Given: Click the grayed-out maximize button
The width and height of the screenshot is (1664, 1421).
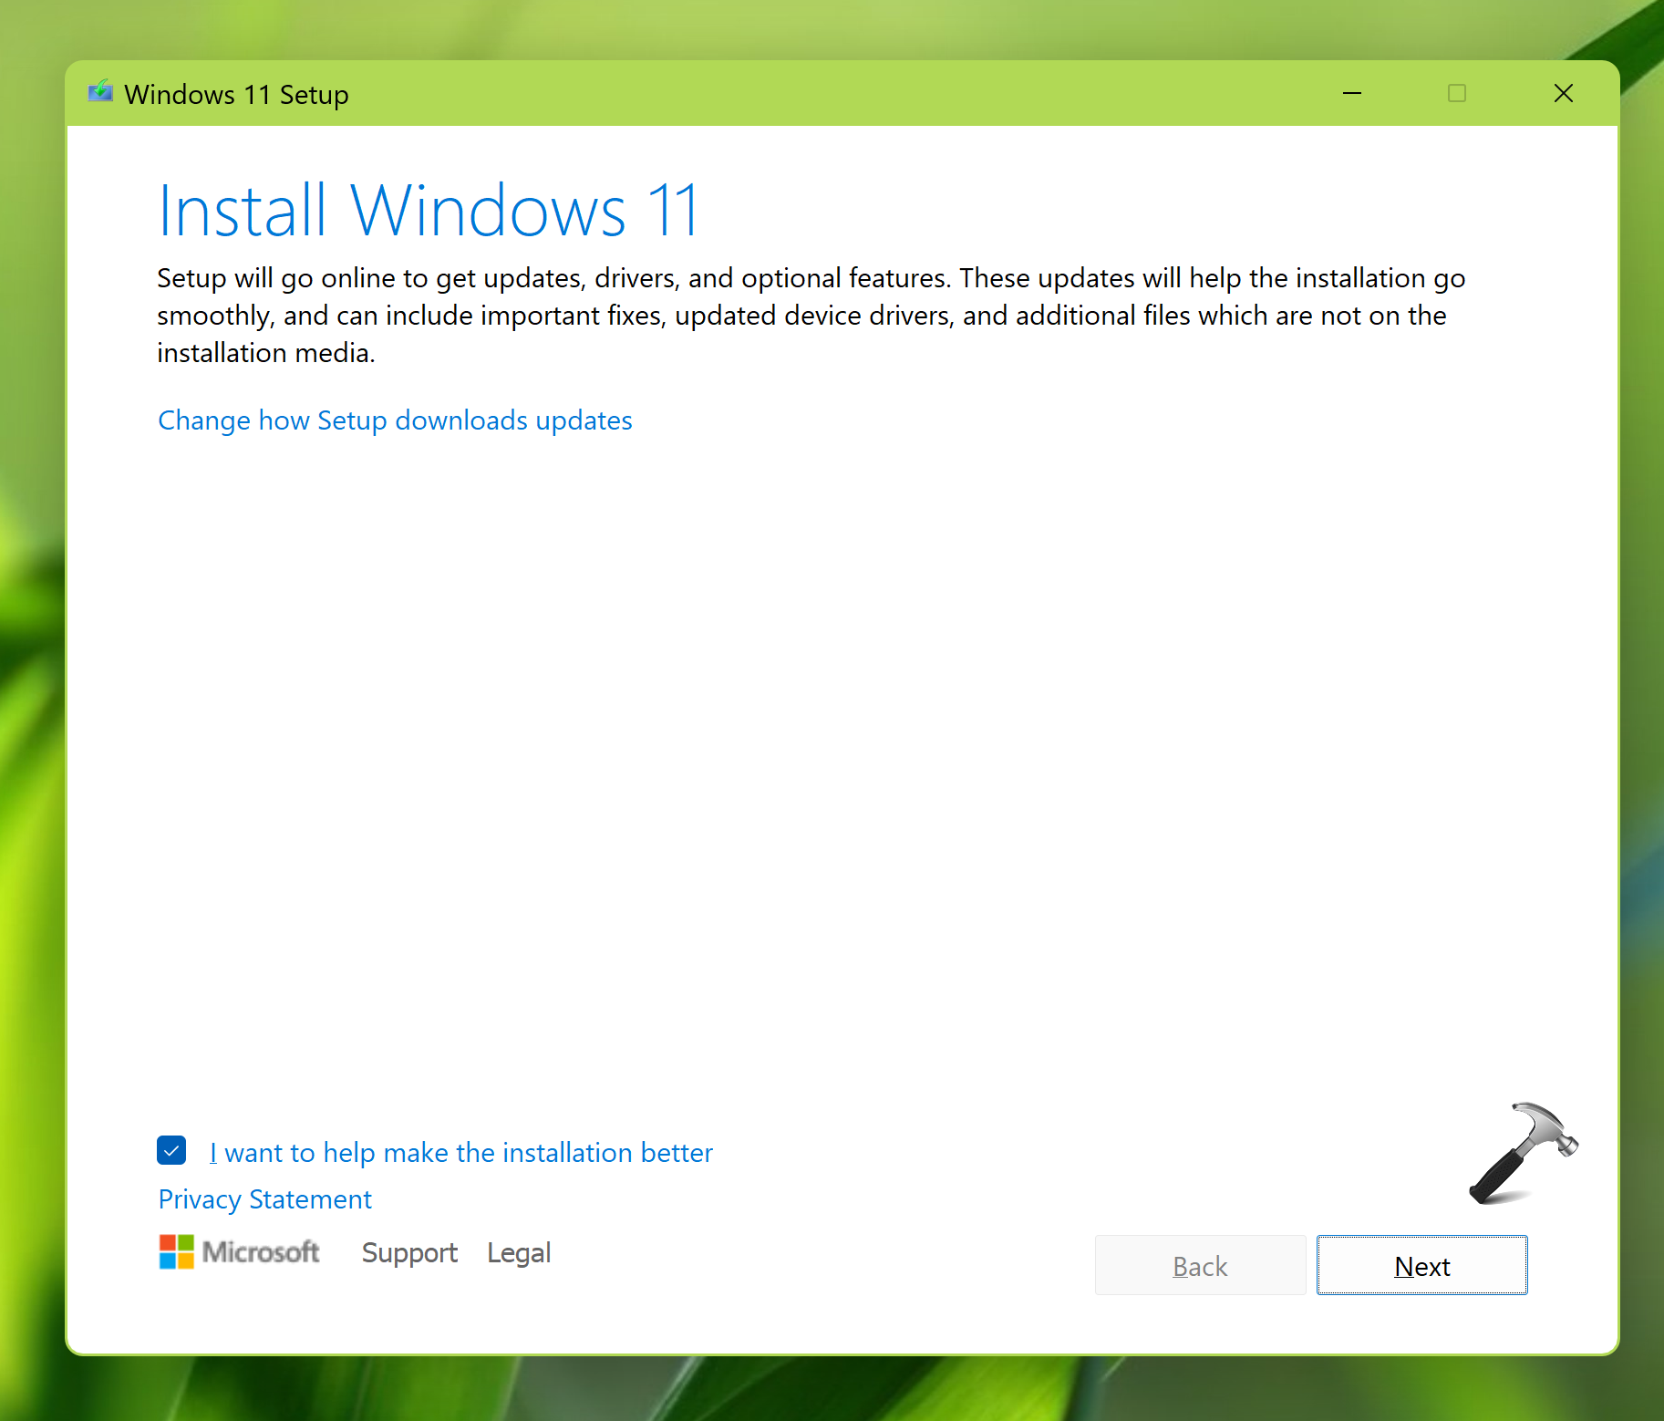Looking at the screenshot, I should coord(1456,93).
